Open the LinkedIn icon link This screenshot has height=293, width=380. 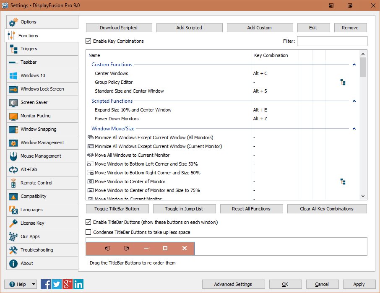[78, 284]
